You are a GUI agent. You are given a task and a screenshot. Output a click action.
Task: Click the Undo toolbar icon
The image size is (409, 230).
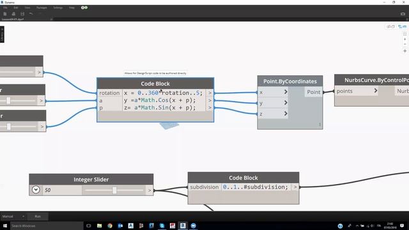point(31,13)
